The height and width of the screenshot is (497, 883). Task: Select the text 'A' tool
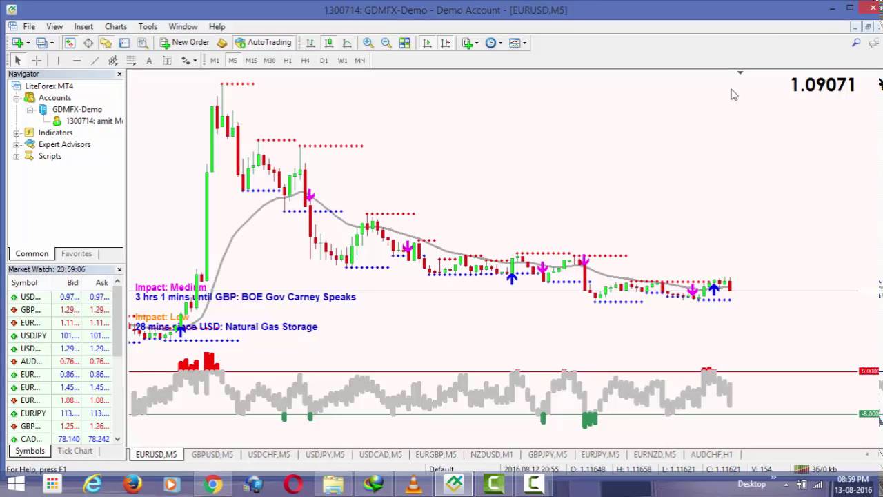149,61
